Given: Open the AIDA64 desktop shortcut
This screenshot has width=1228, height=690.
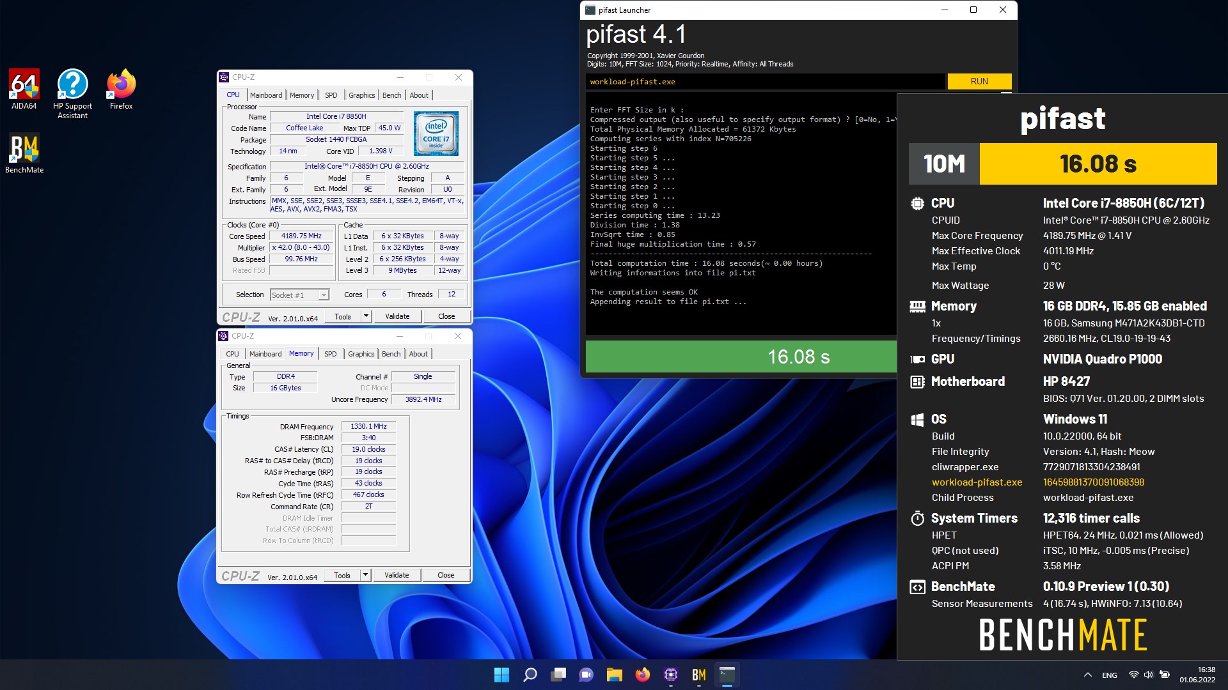Looking at the screenshot, I should click(24, 89).
